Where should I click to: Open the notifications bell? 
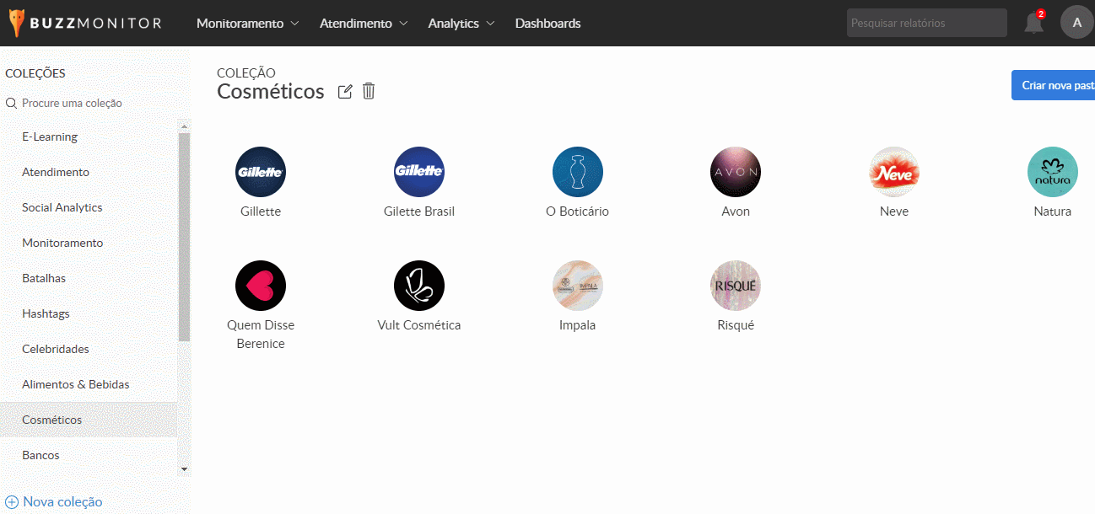click(1033, 23)
